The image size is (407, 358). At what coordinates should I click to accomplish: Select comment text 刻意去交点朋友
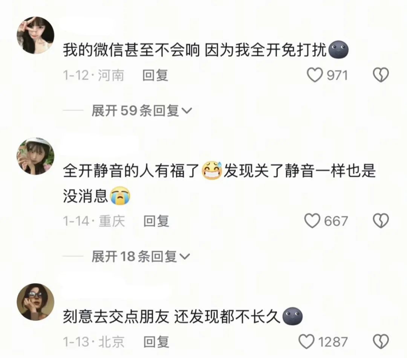pos(116,317)
